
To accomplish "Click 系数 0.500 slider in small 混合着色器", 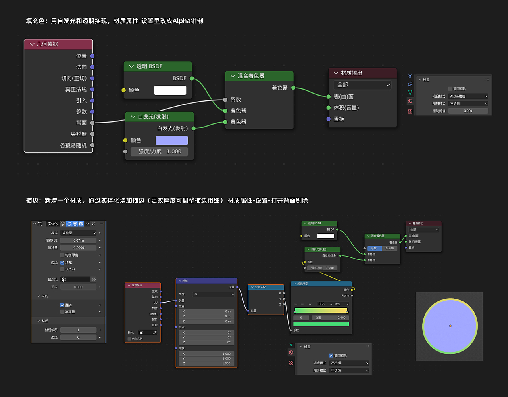I will click(x=382, y=248).
